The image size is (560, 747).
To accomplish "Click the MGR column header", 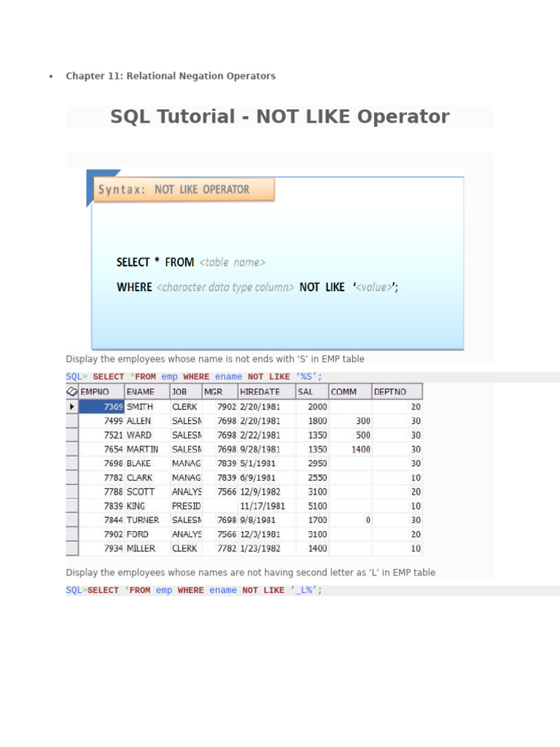I will [x=219, y=392].
